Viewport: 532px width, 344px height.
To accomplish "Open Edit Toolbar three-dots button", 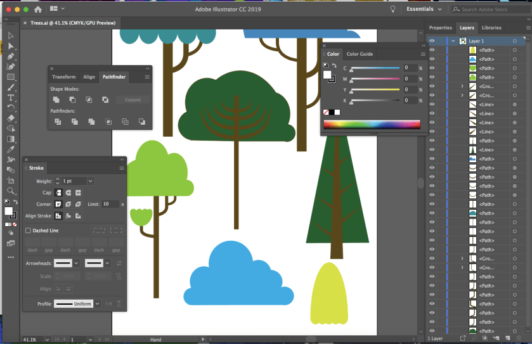I will [11, 257].
